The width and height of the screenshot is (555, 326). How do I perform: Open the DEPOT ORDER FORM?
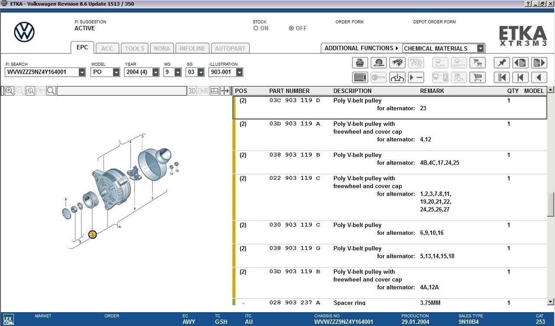434,22
